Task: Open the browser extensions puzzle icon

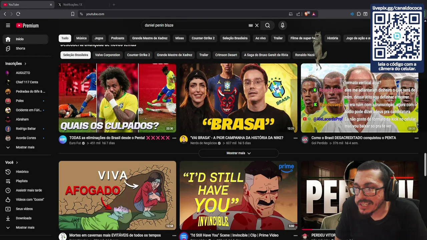Action: click(359, 14)
